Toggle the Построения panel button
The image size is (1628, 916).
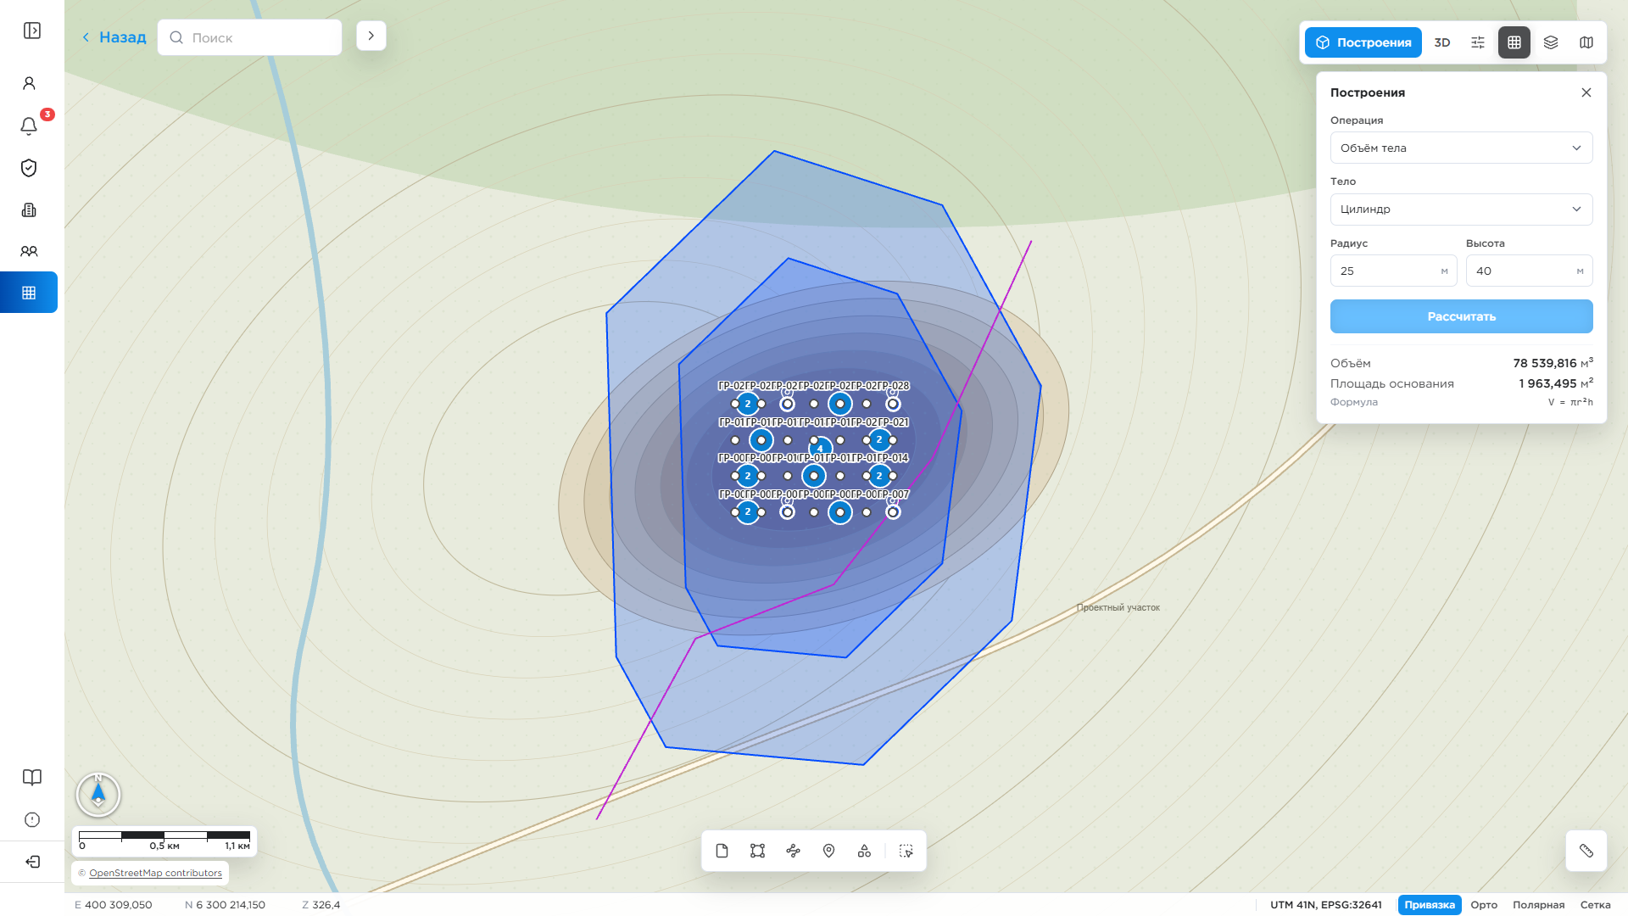(1363, 42)
